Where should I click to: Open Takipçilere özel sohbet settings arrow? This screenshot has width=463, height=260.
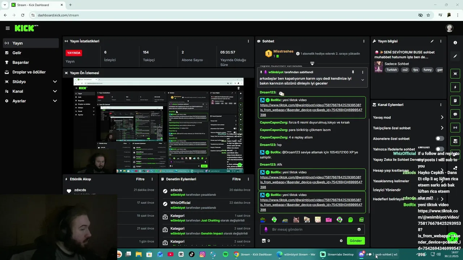tap(442, 128)
